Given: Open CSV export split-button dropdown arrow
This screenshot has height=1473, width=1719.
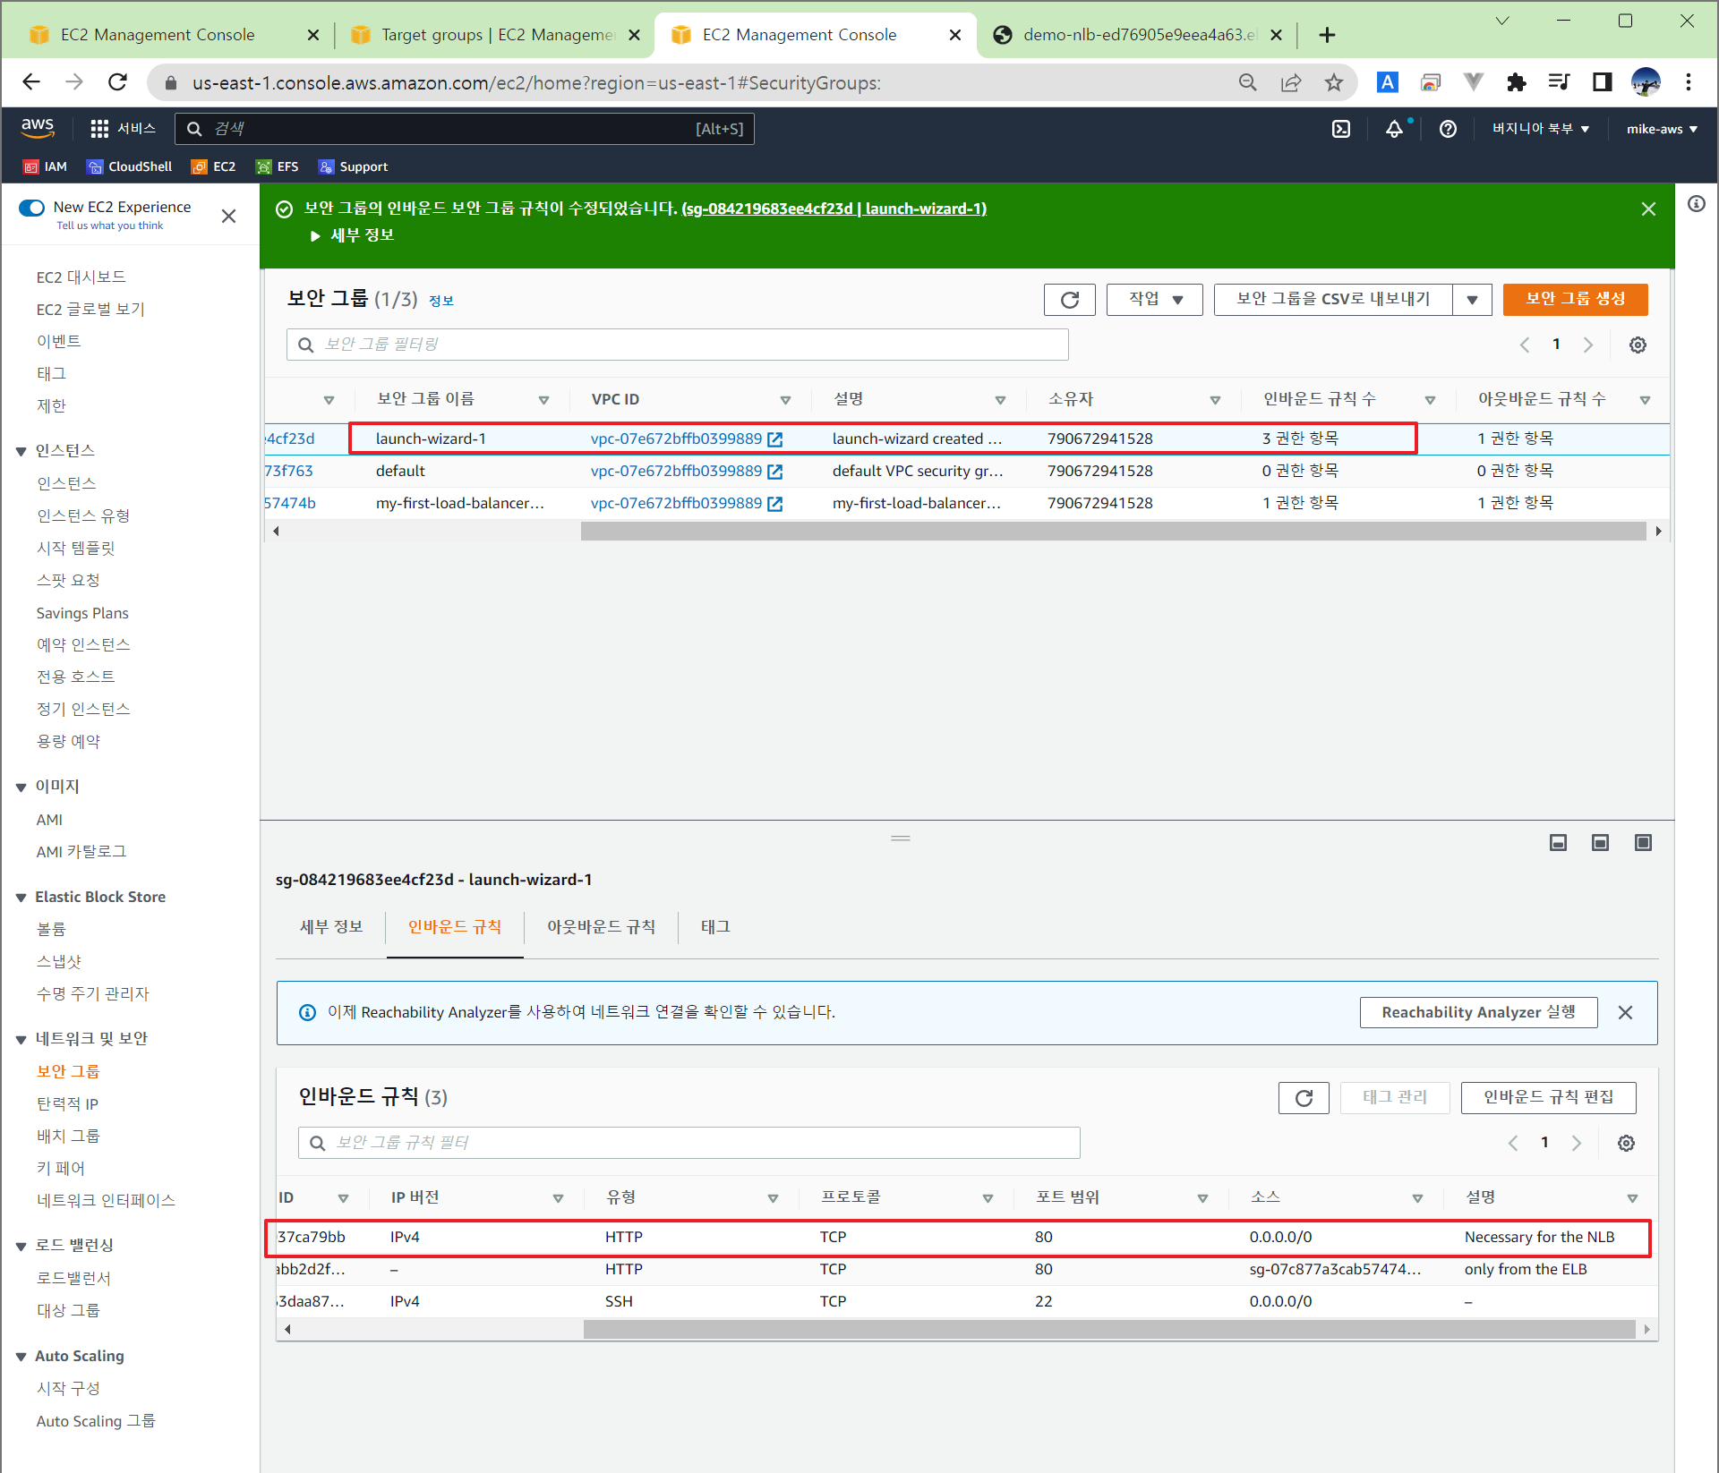Looking at the screenshot, I should click(x=1472, y=299).
